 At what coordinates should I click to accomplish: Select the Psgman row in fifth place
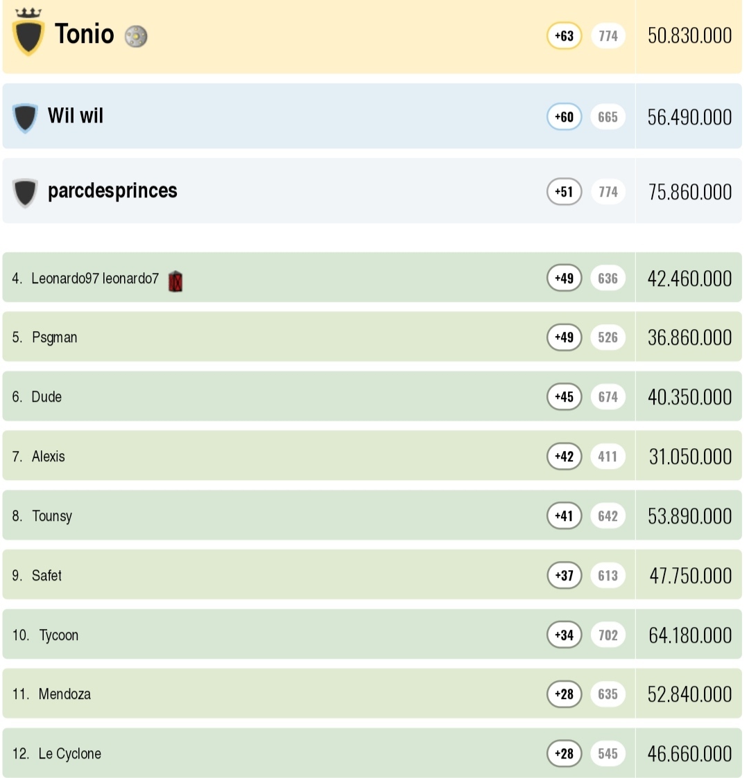click(x=54, y=338)
